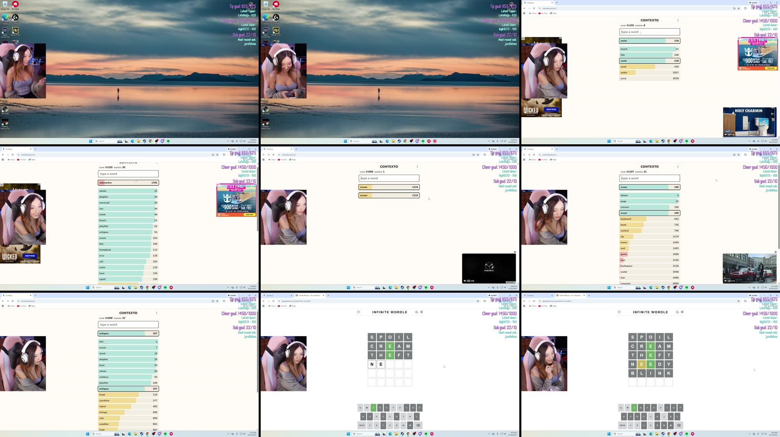Mute the Holy Charmin ad video
780x437 pixels.
[725, 135]
